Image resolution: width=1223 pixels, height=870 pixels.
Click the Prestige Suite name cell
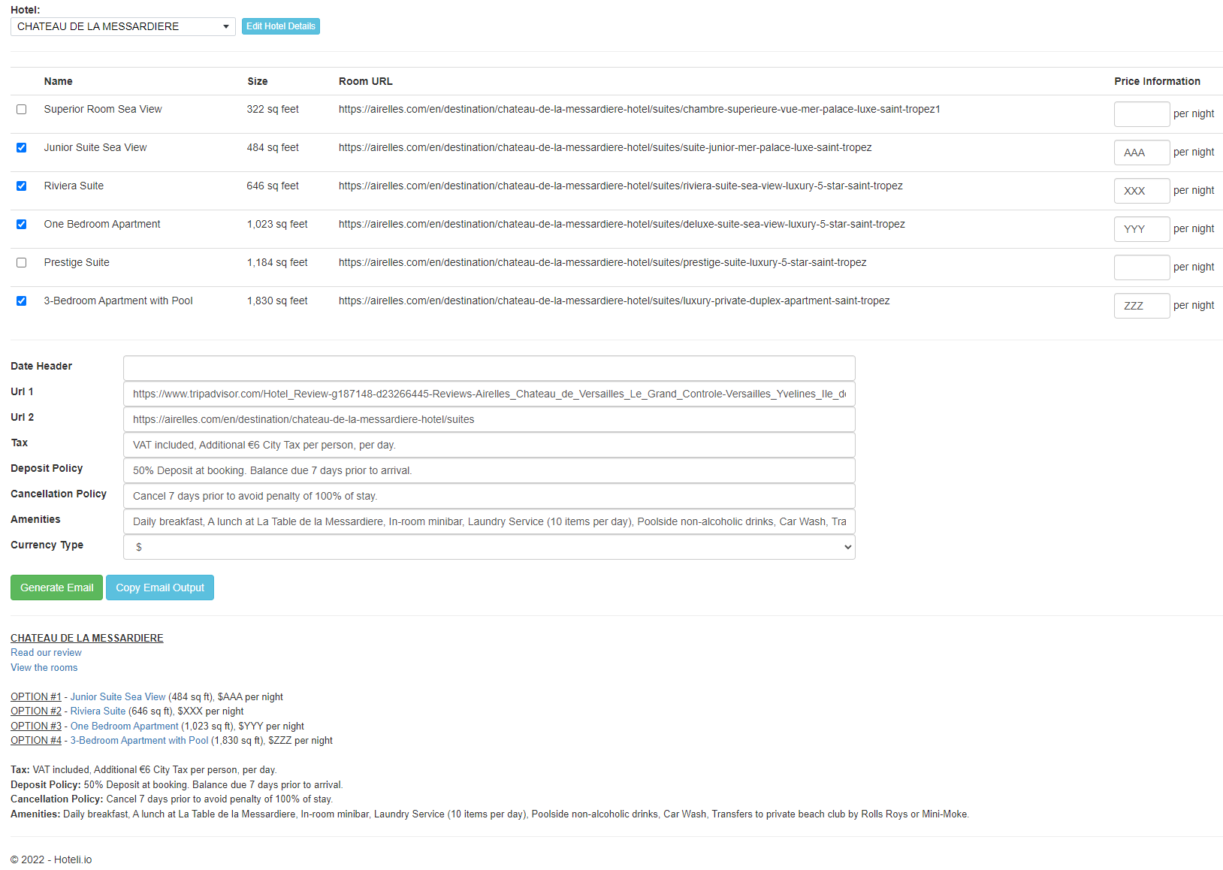tap(77, 263)
